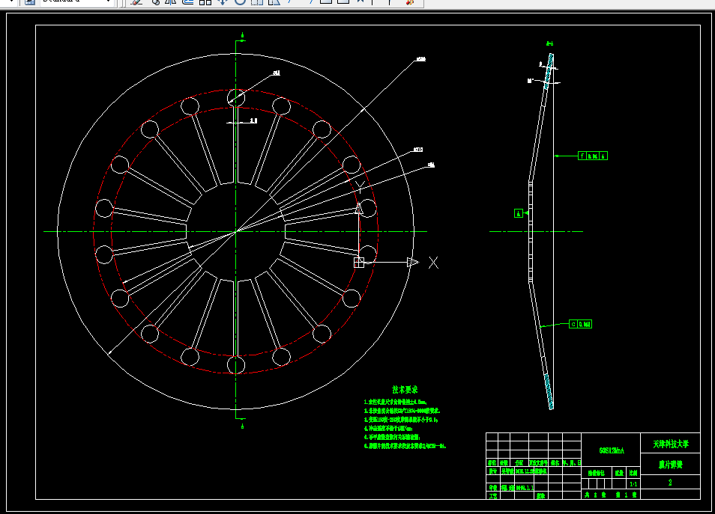Select the 60Si2MnA material text
The width and height of the screenshot is (715, 514).
610,450
